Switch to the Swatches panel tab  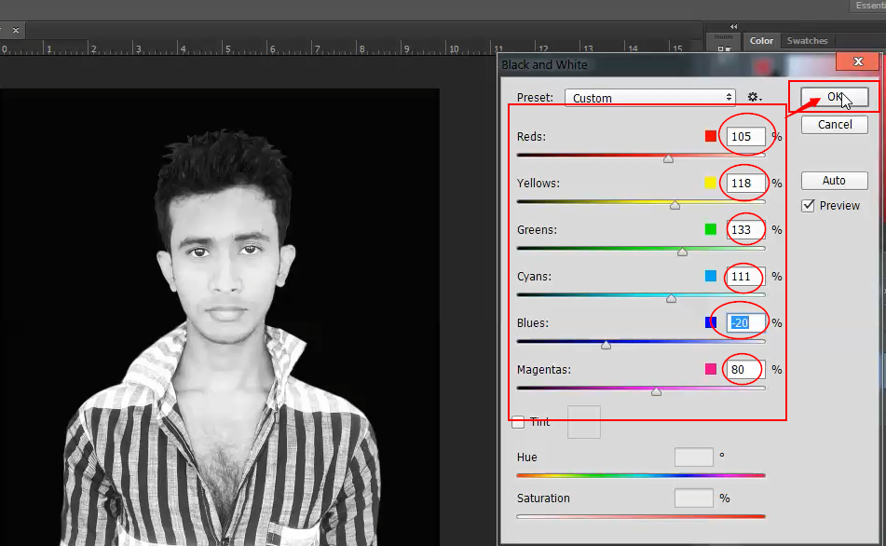coord(807,41)
